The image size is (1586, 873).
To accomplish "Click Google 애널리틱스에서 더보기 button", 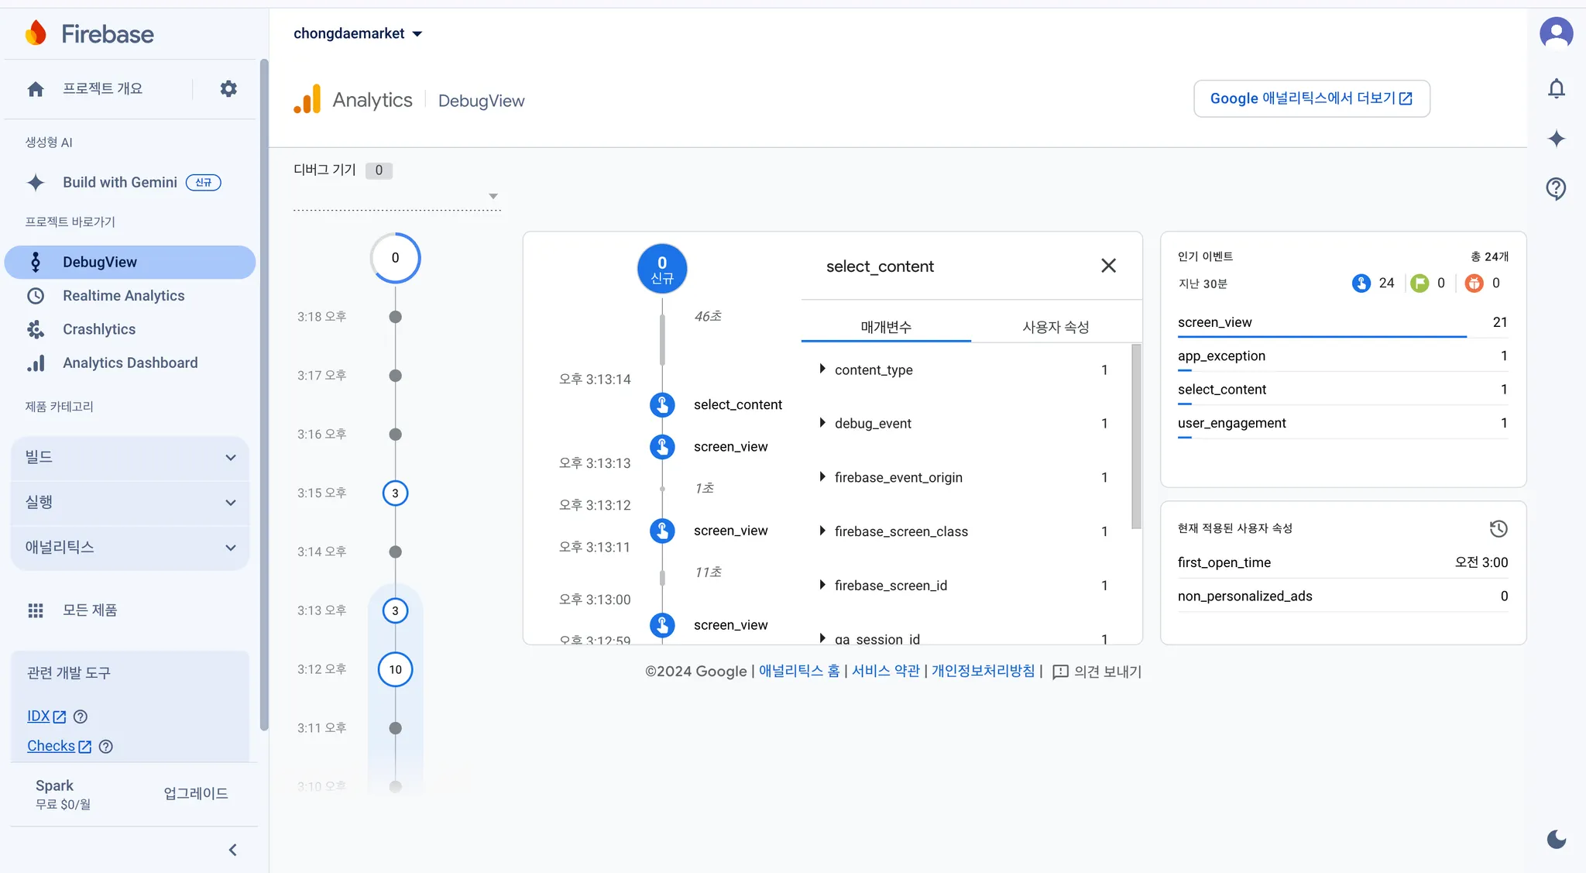I will (x=1311, y=98).
